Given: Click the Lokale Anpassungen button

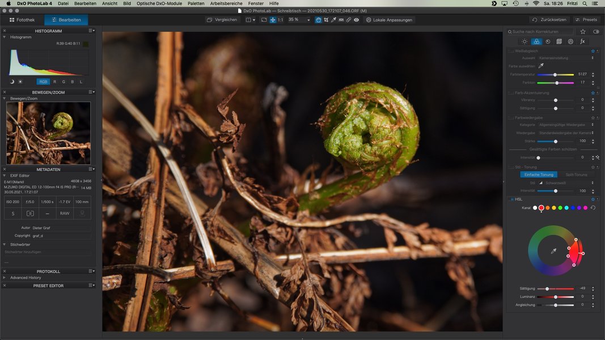Looking at the screenshot, I should (x=389, y=20).
